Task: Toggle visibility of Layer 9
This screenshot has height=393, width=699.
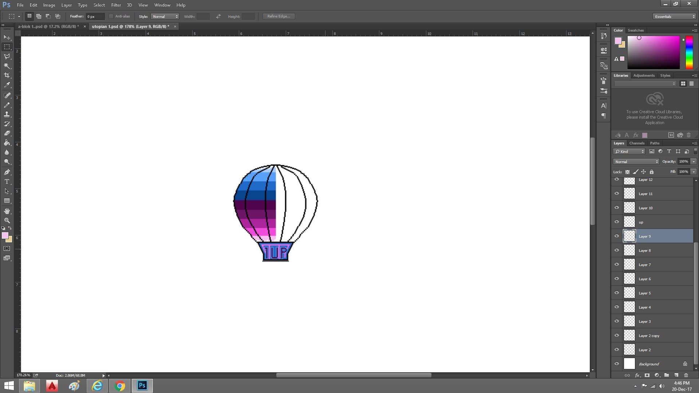Action: tap(617, 236)
